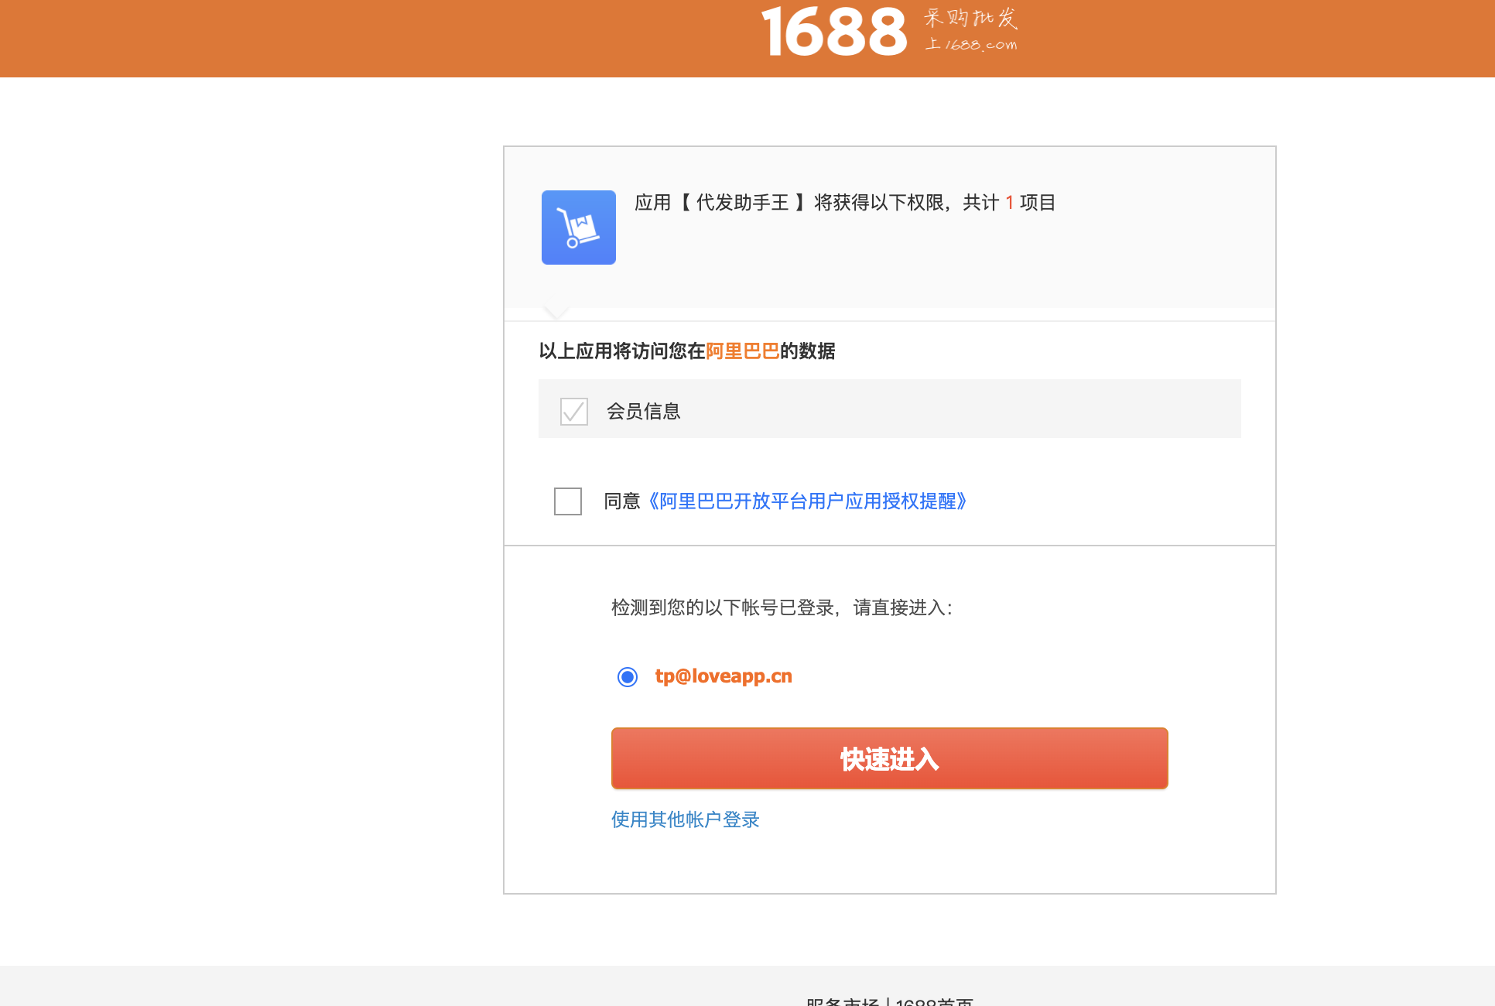Click the 会员信息 label text
1495x1006 pixels.
point(644,412)
